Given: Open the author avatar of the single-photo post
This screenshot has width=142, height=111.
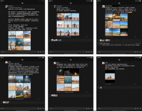Looking at the screenshot, I should coord(103,63).
